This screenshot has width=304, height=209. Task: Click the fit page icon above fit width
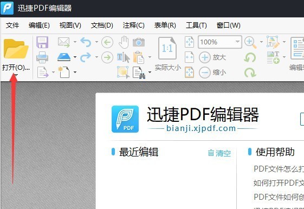click(x=189, y=42)
